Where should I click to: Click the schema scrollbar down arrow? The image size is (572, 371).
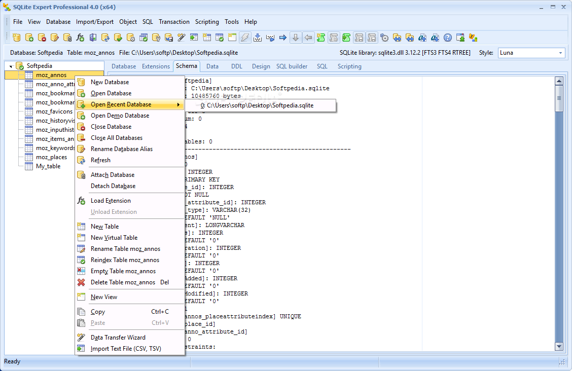point(558,347)
